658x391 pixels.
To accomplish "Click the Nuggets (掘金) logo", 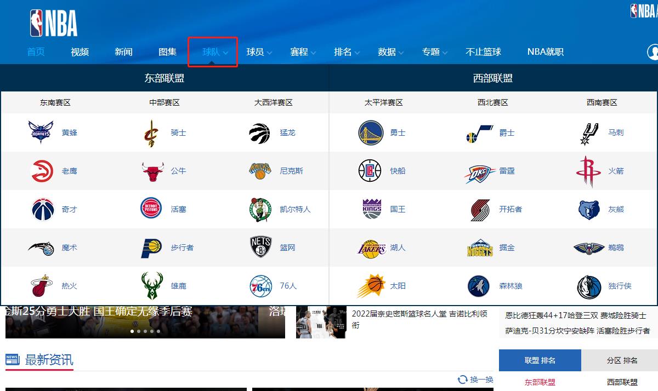I will (x=480, y=248).
